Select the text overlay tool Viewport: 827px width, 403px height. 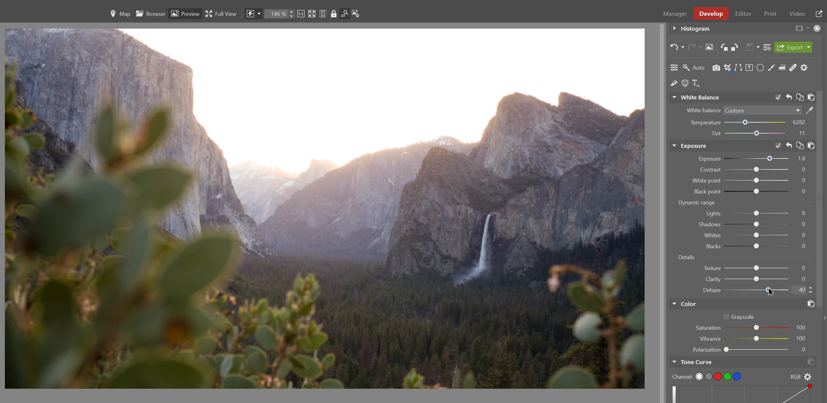click(x=695, y=83)
